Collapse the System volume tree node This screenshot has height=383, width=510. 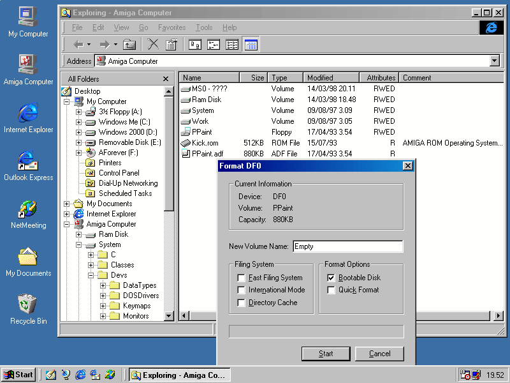click(78, 244)
